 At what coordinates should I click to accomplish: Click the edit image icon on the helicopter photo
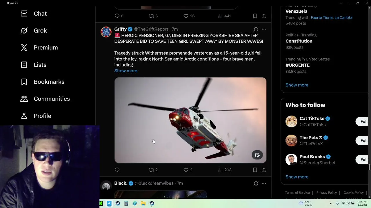tap(257, 155)
